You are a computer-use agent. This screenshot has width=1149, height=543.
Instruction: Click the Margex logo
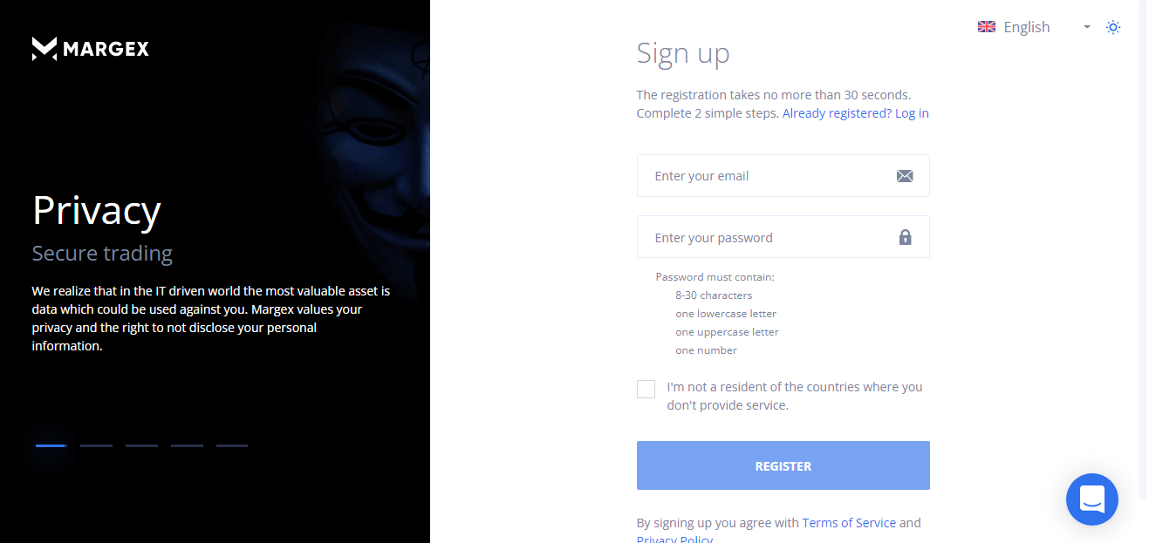point(91,49)
